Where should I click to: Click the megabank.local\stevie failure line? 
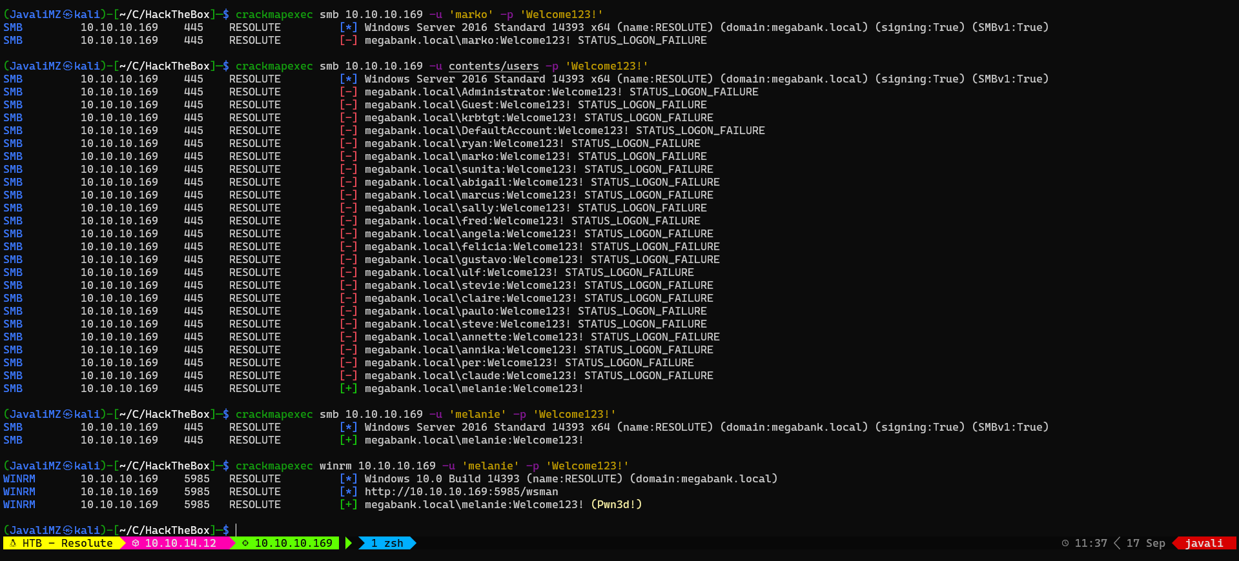tap(539, 285)
